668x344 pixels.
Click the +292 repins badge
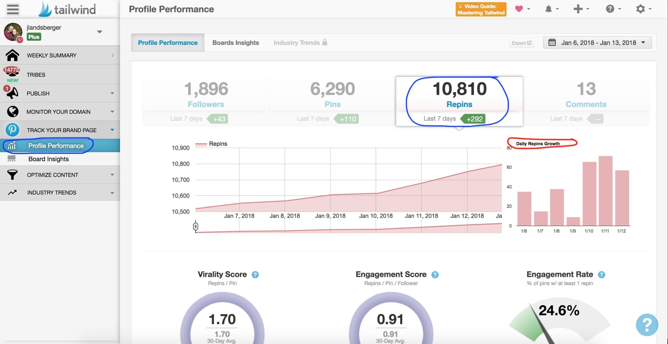point(473,119)
